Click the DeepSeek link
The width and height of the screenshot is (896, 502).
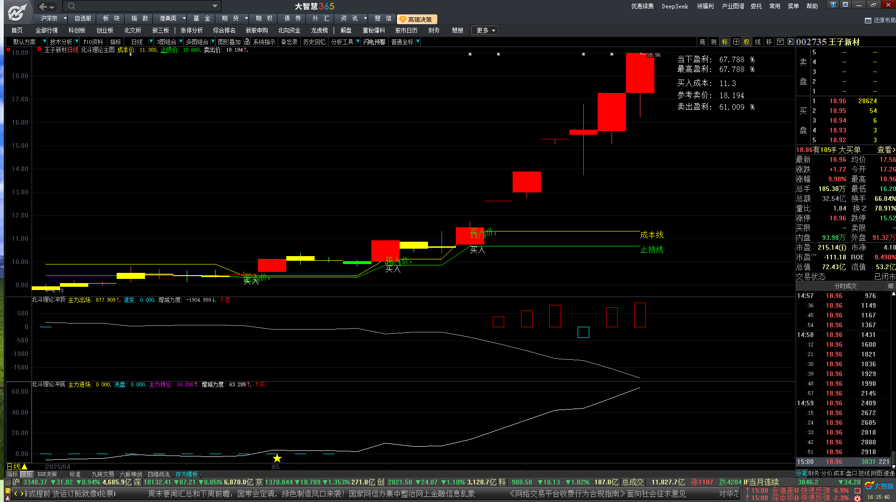(675, 6)
